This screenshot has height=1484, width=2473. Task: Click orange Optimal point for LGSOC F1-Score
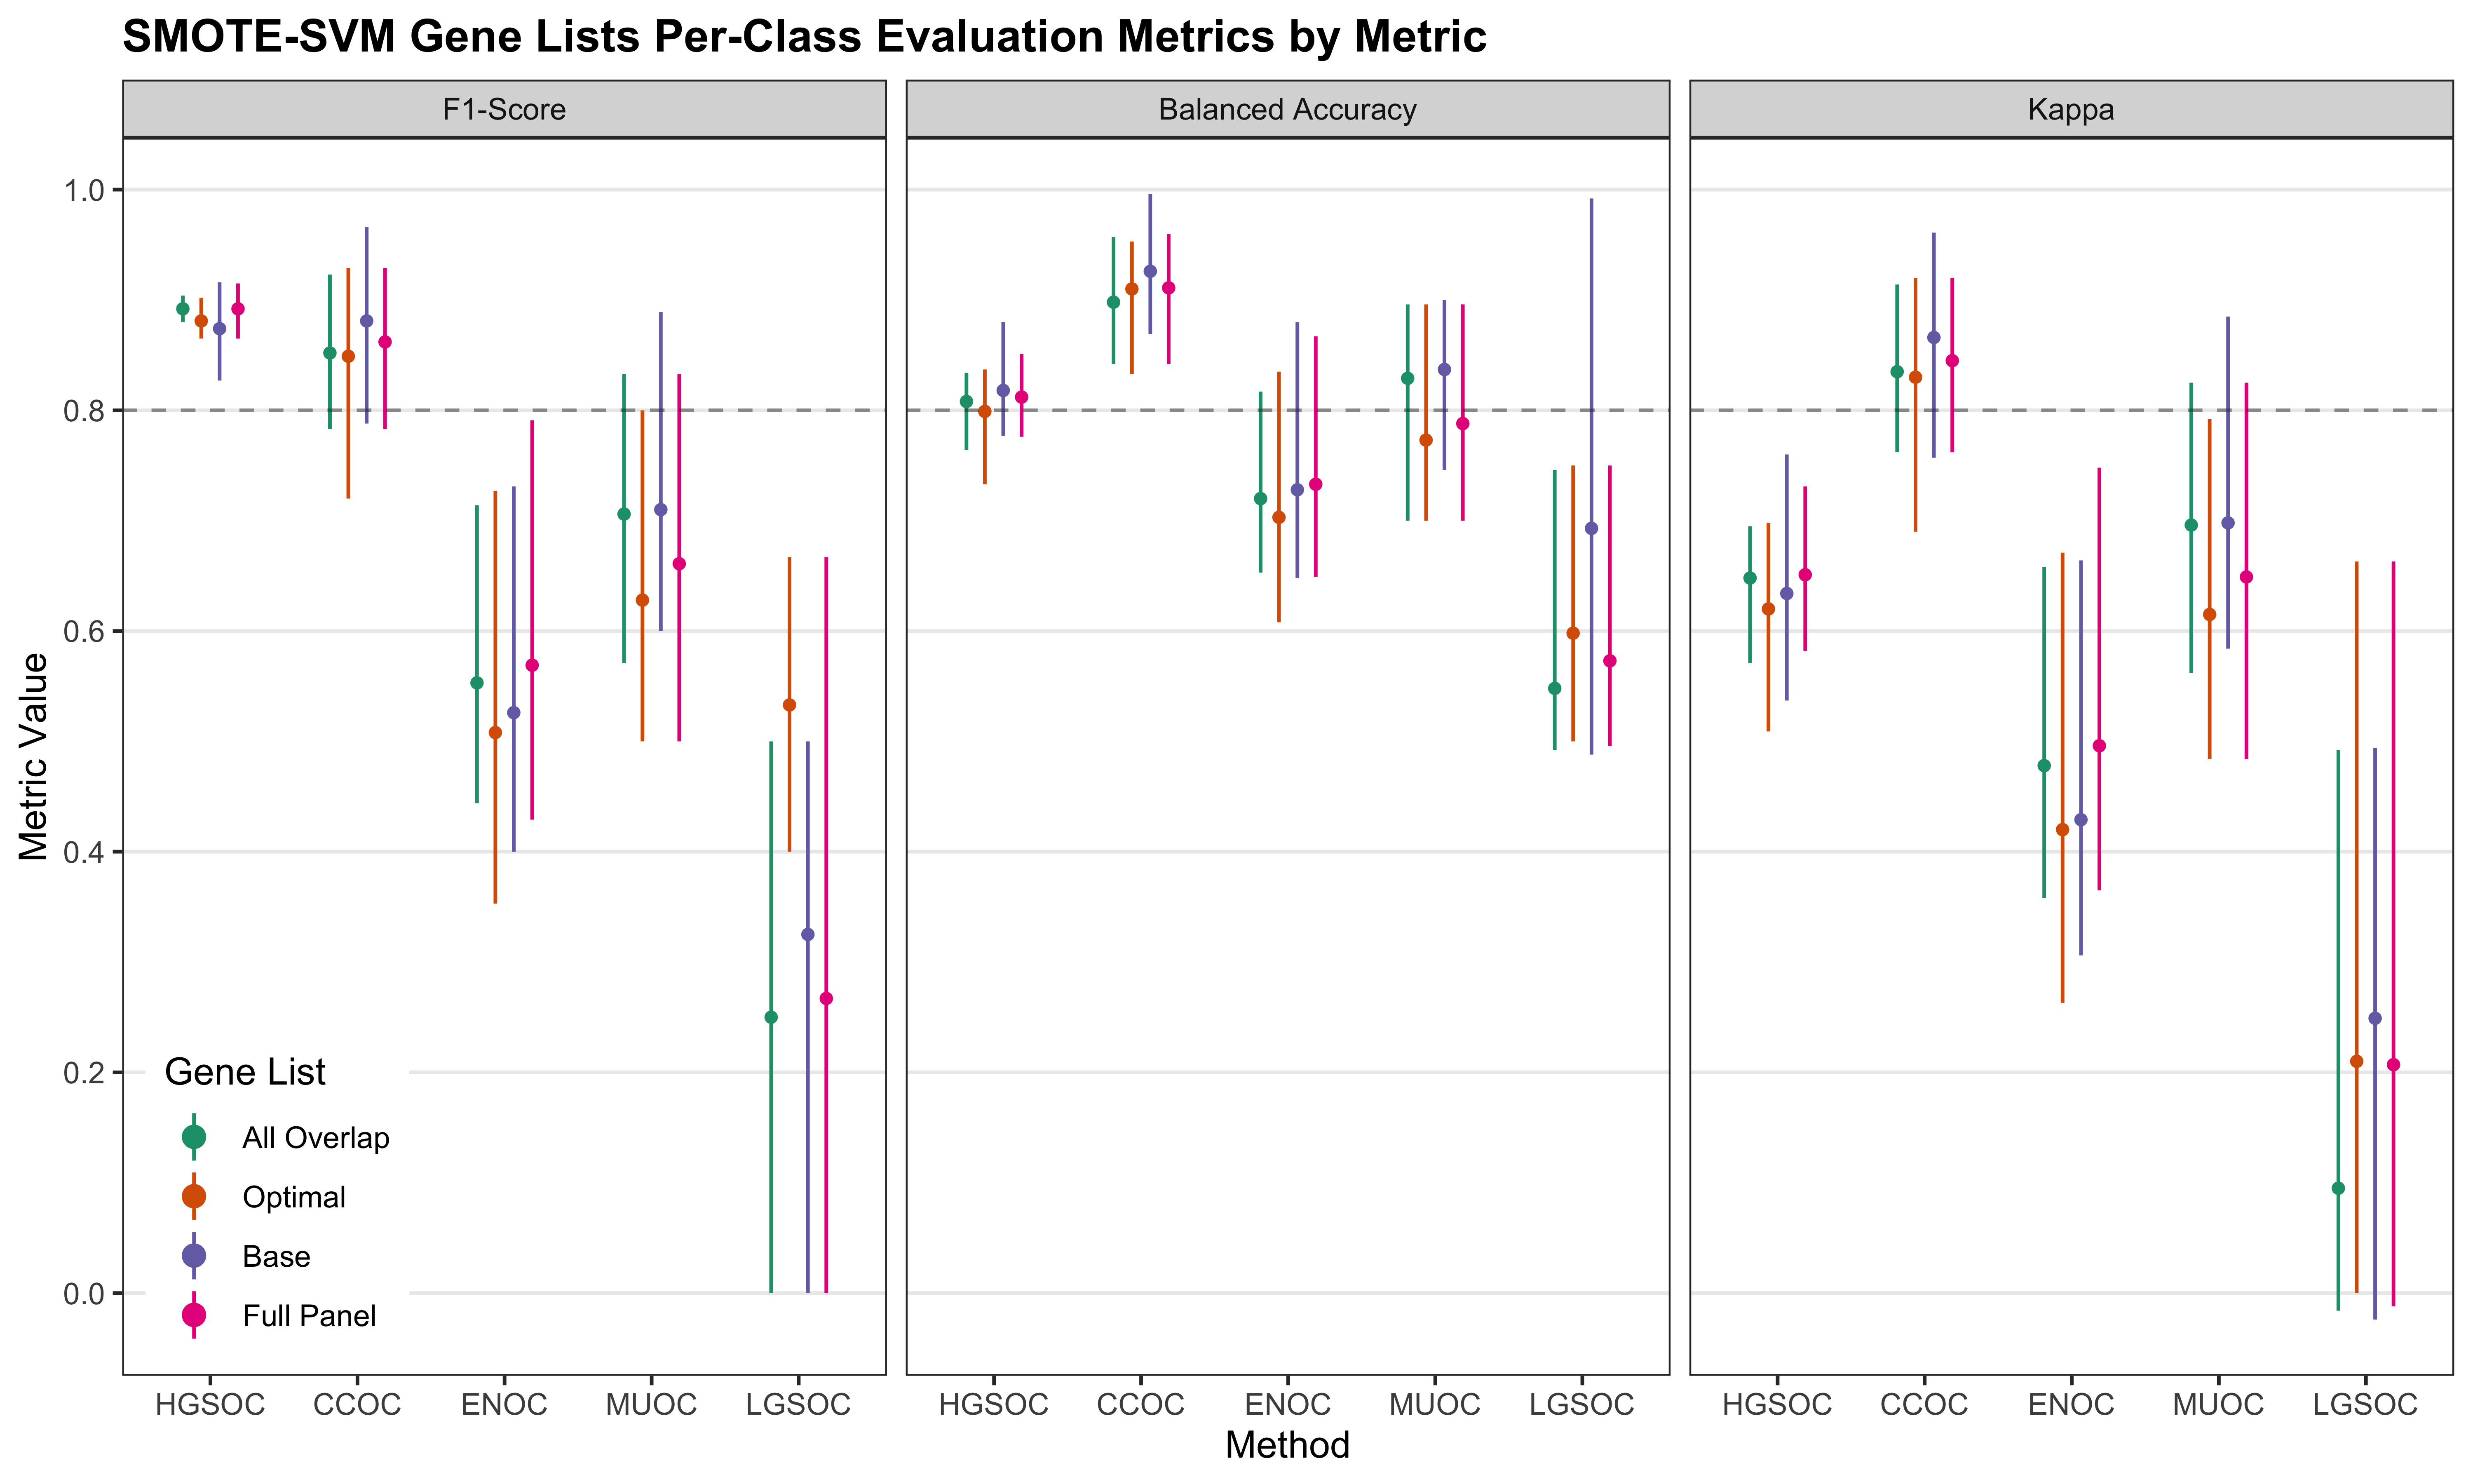790,705
